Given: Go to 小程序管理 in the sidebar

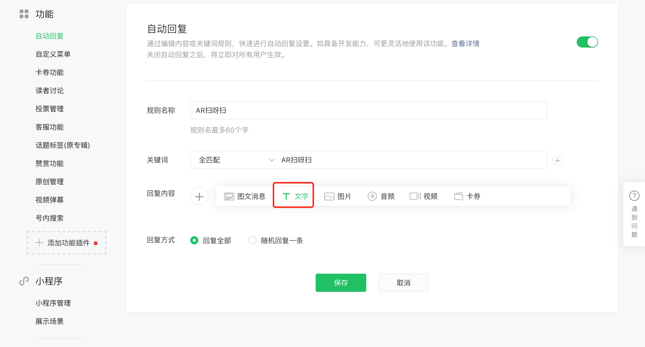Looking at the screenshot, I should click(x=53, y=303).
